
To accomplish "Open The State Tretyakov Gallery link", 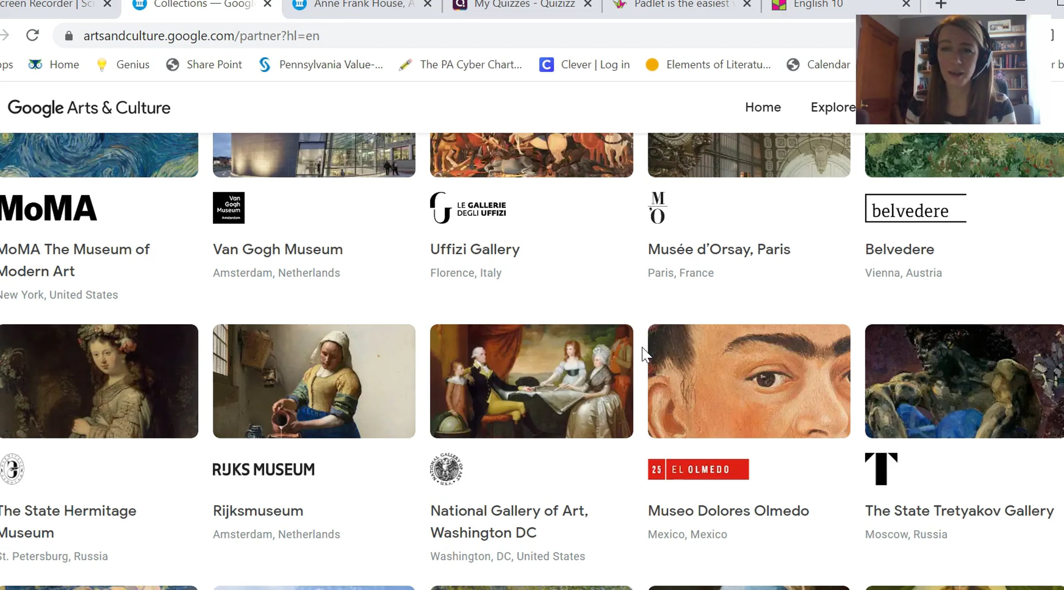I will click(959, 511).
